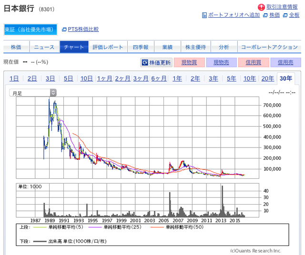Click the 1987 year axis label
Screen dimensions: 305x255
point(35,221)
